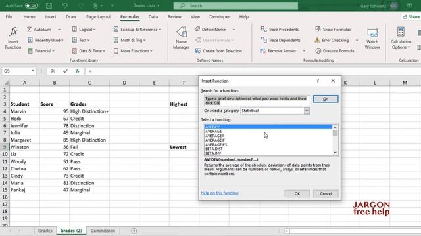Confirm formula entry with the checkmark icon
This screenshot has height=236, width=421.
click(x=65, y=71)
